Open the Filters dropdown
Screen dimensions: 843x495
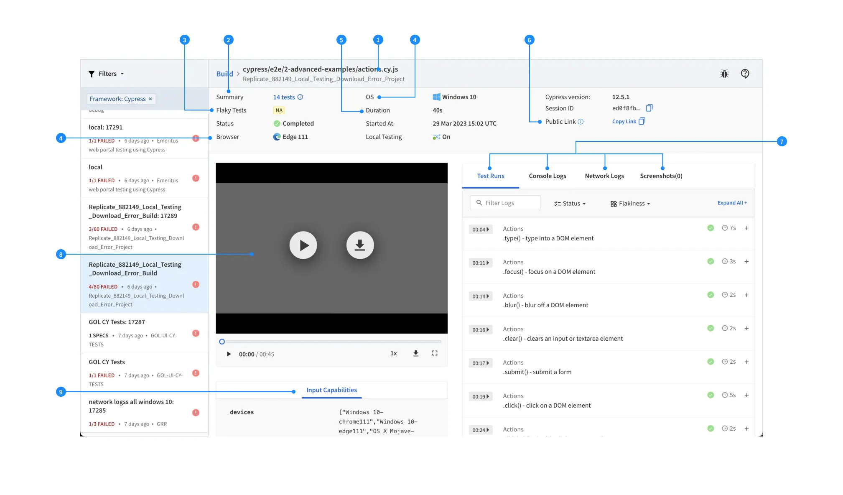point(107,74)
